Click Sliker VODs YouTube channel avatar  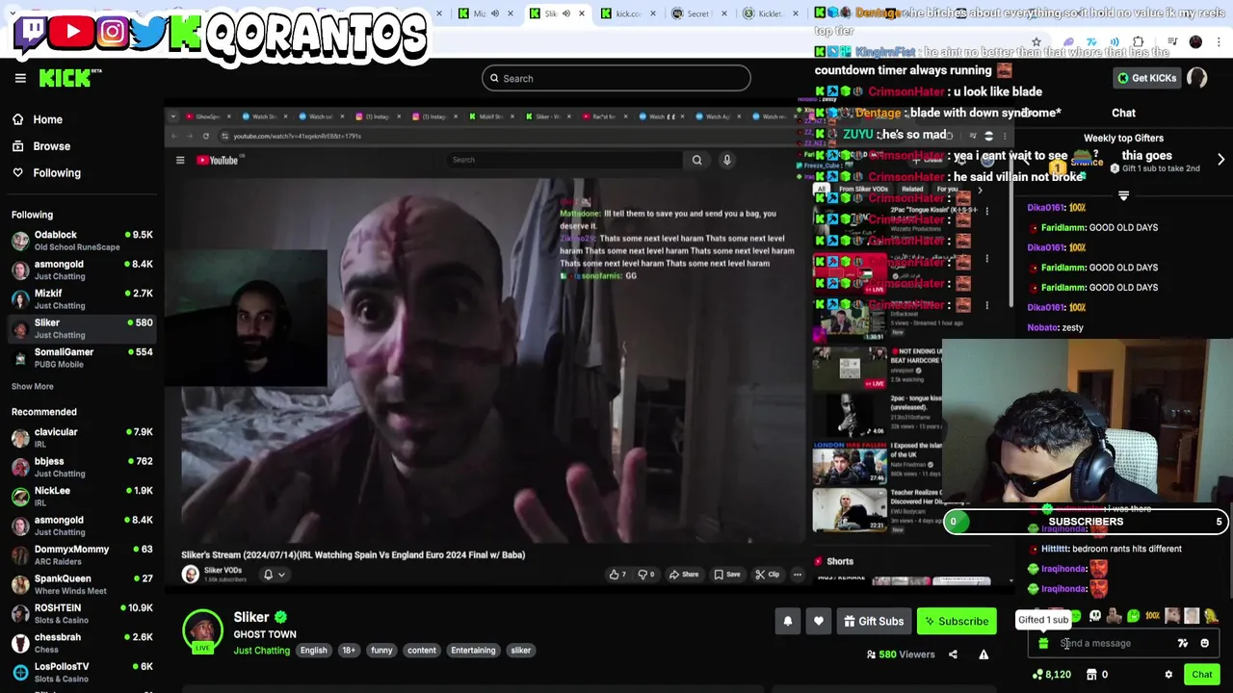click(x=191, y=575)
